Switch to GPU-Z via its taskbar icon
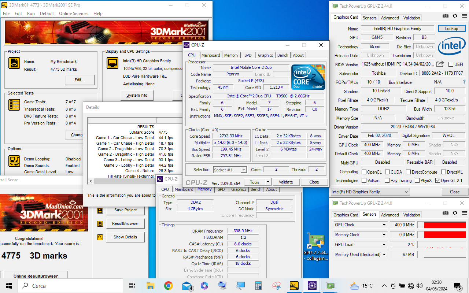Screen dimensions: 469x293 (x=330, y=286)
